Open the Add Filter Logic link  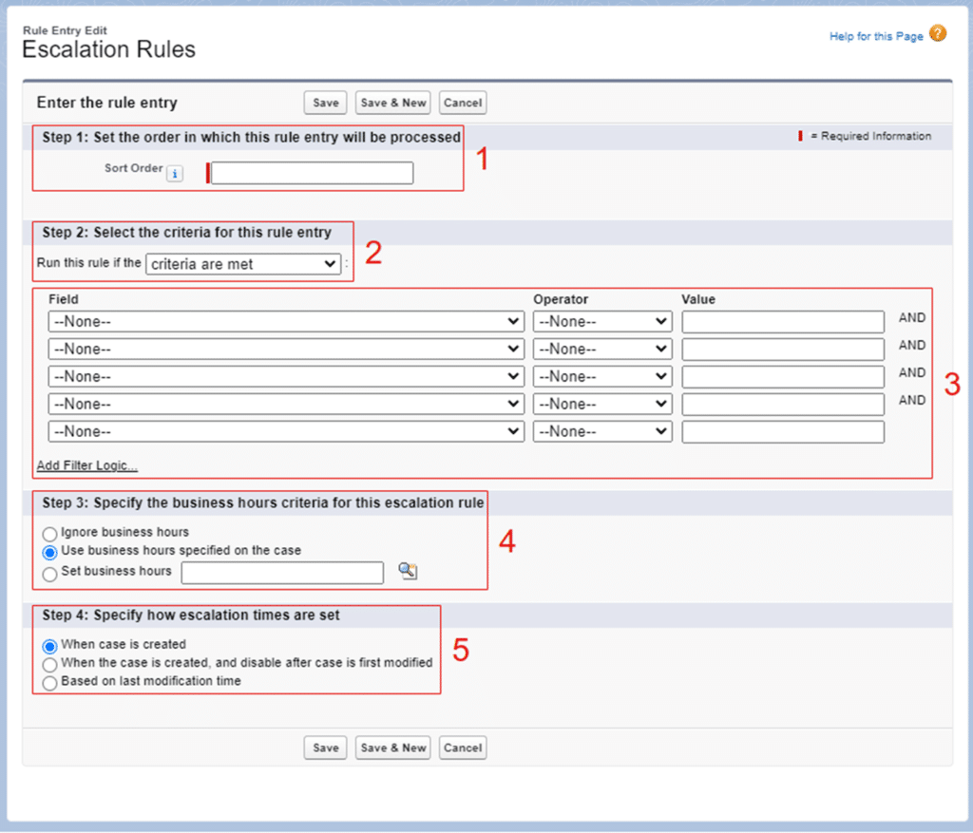[x=86, y=466]
